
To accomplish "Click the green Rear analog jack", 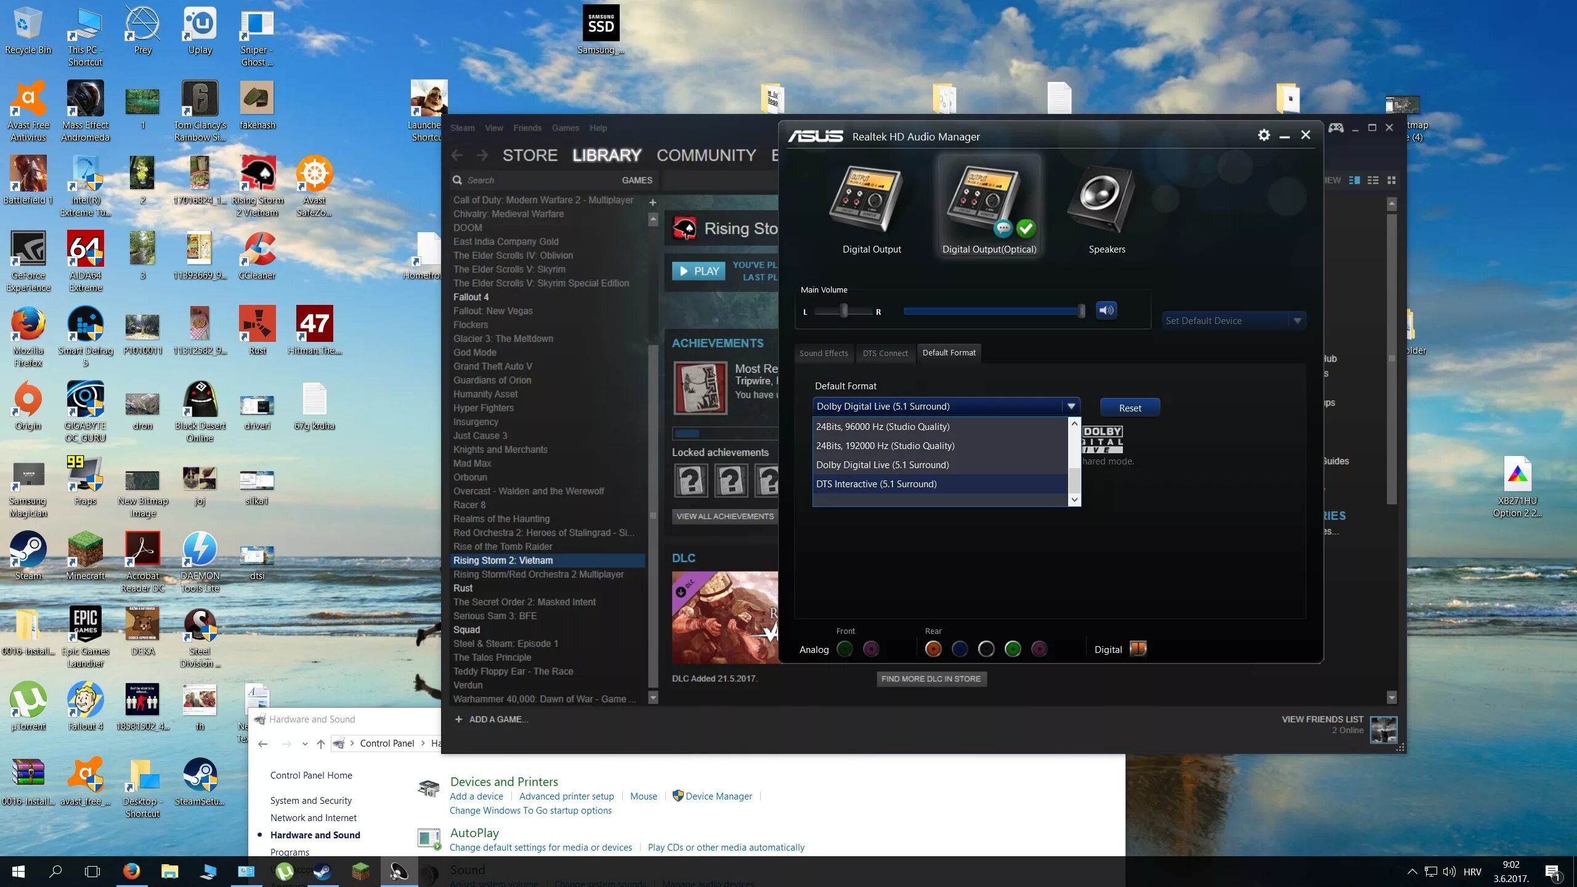I will (1013, 649).
